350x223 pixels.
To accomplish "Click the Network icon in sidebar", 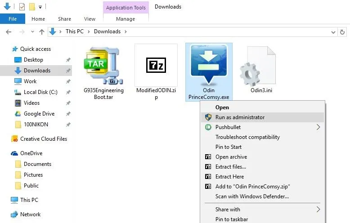I will (x=14, y=214).
